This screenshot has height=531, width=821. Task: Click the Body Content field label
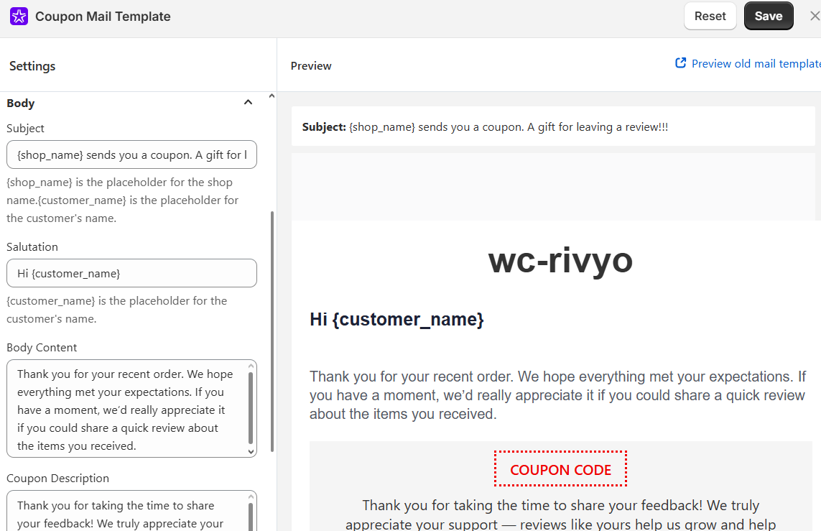(42, 348)
